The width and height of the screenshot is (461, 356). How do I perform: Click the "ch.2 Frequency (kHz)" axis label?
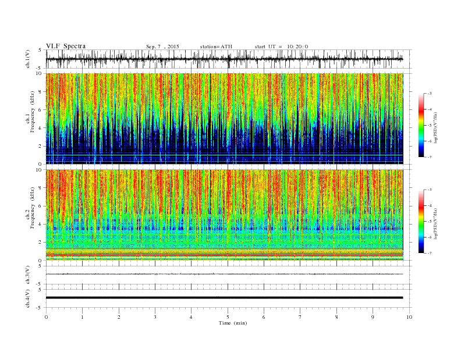30,208
